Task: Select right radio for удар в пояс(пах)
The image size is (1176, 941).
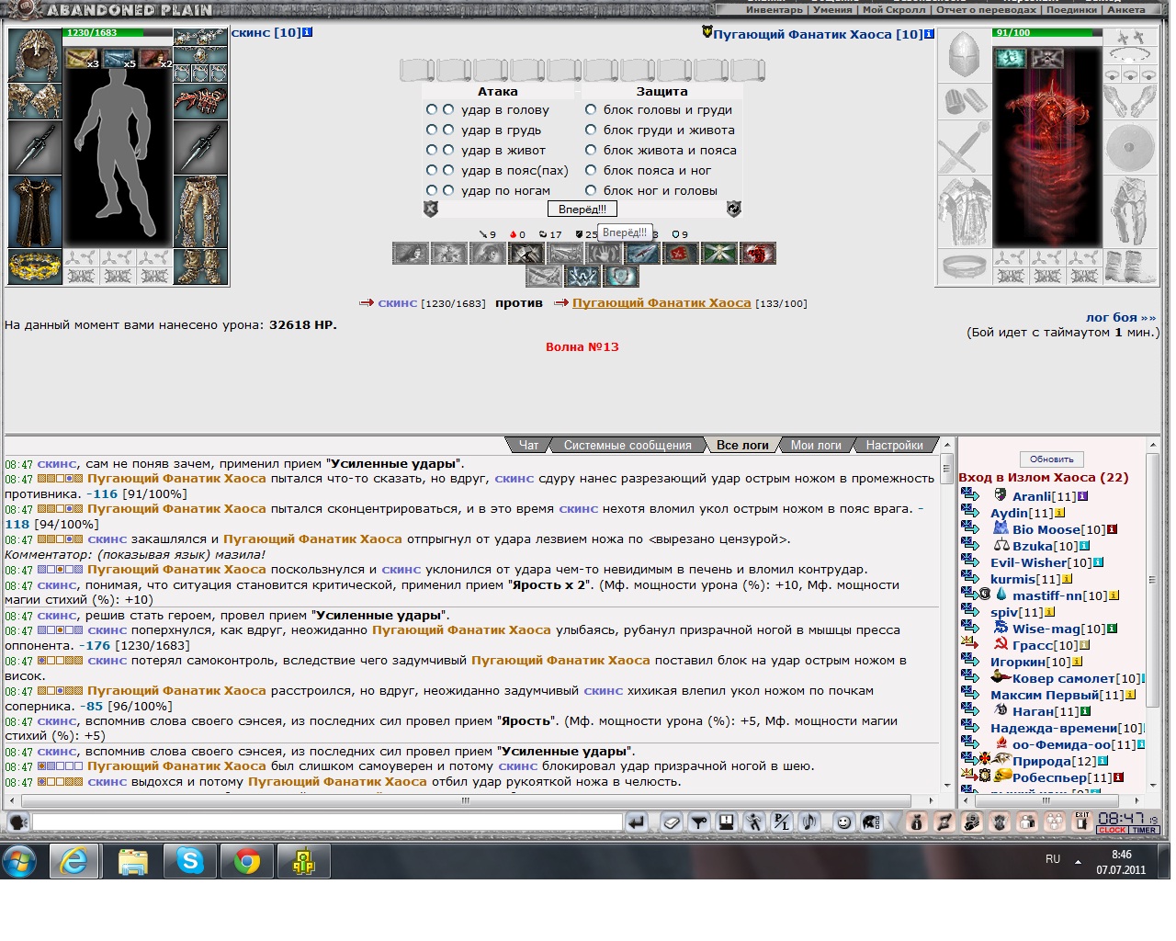Action: tap(448, 170)
